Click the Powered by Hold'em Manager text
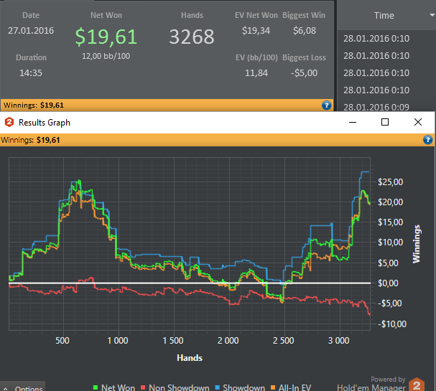The height and width of the screenshot is (391, 436). [371, 384]
